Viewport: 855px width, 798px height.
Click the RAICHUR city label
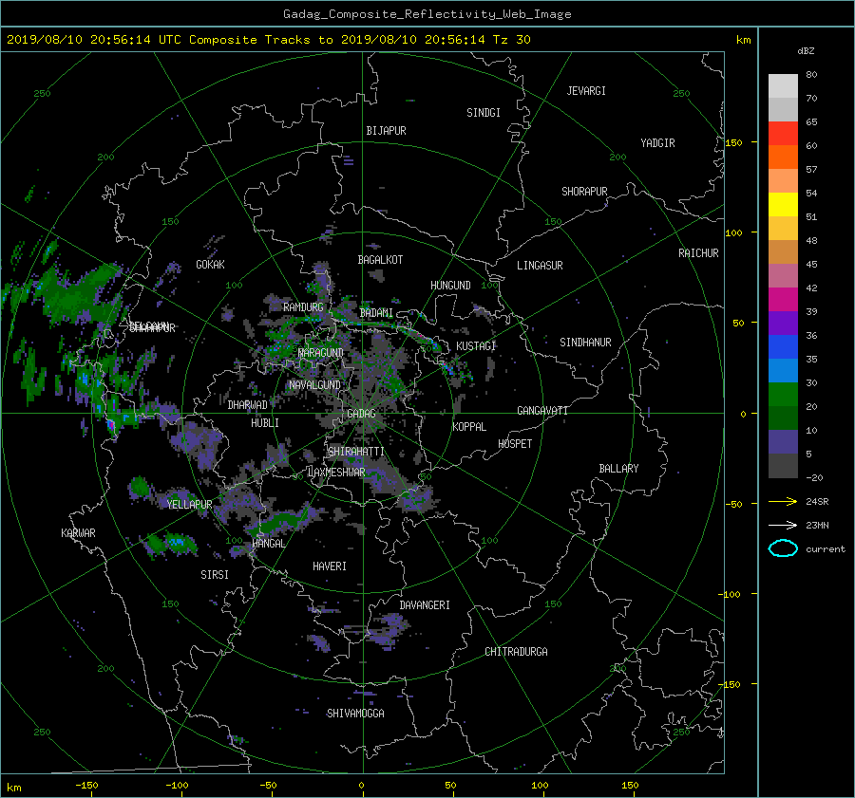click(698, 253)
